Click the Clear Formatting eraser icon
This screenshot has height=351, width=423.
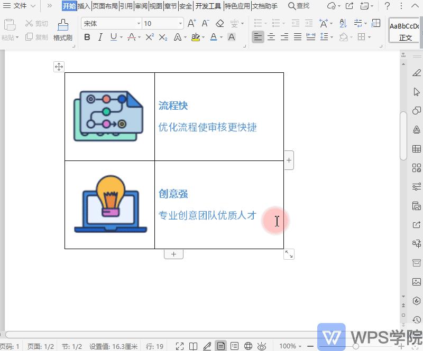coord(219,23)
